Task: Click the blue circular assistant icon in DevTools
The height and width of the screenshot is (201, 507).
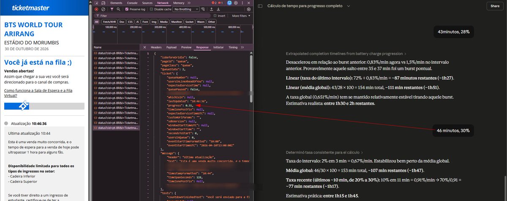Action: (x=229, y=3)
